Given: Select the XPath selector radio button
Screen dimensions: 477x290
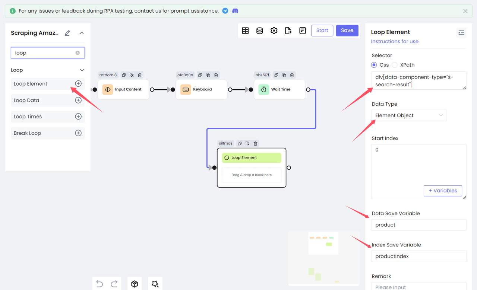Looking at the screenshot, I should pos(395,65).
